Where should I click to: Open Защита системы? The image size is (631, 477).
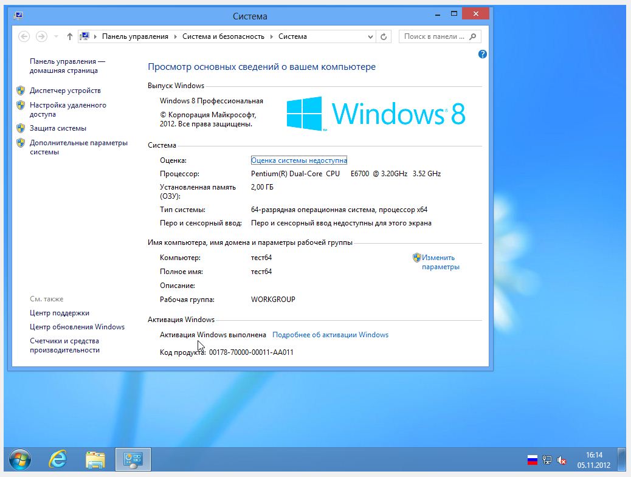pyautogui.click(x=58, y=128)
